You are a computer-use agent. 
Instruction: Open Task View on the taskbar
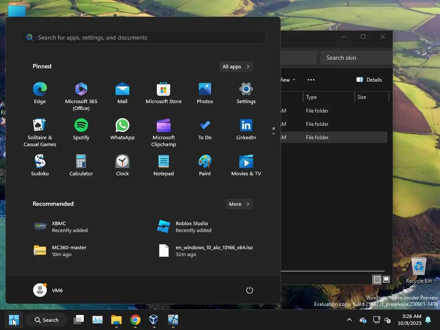(79, 320)
